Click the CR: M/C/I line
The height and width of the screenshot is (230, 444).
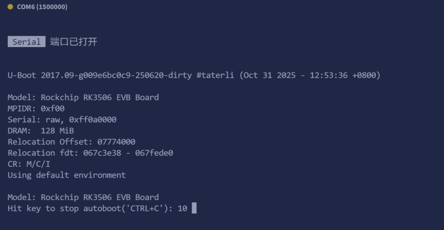point(29,164)
